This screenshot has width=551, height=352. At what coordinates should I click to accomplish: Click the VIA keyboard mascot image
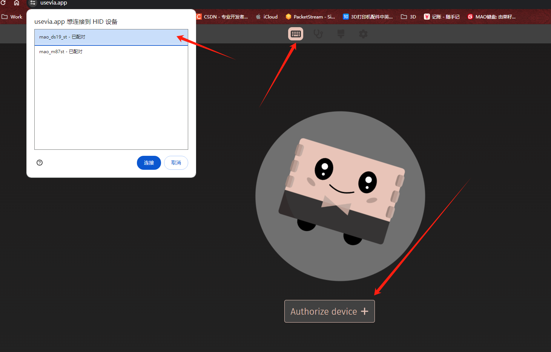tap(341, 196)
